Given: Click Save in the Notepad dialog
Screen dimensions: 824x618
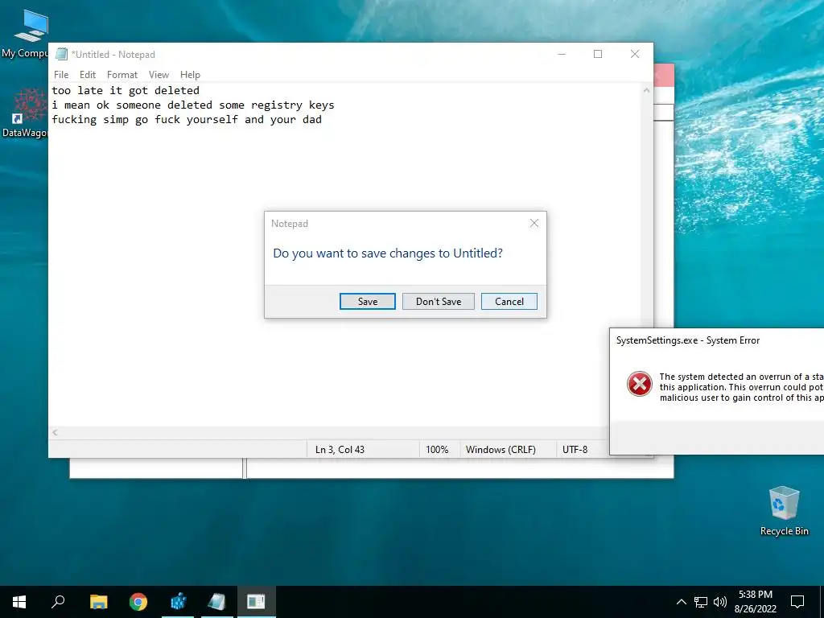Looking at the screenshot, I should pos(367,302).
